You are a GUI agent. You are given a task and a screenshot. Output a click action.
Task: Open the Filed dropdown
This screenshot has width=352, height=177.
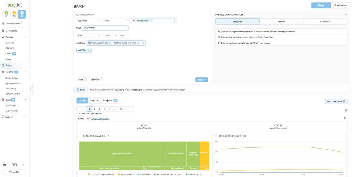click(x=89, y=36)
